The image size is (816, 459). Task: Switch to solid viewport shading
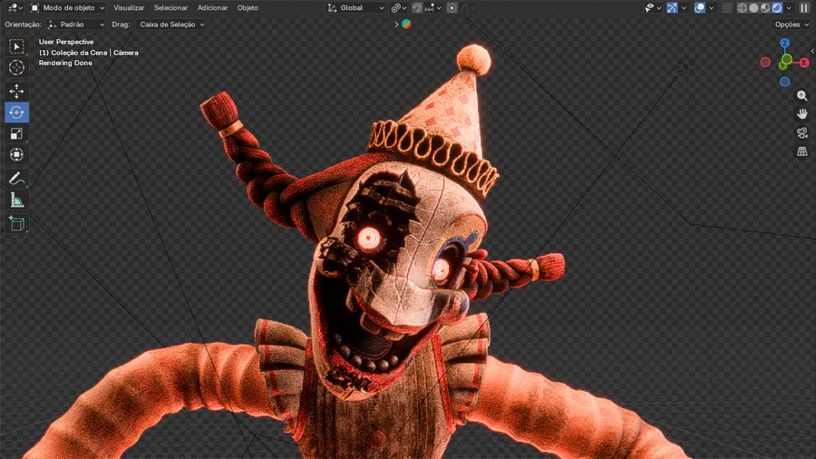pos(753,8)
